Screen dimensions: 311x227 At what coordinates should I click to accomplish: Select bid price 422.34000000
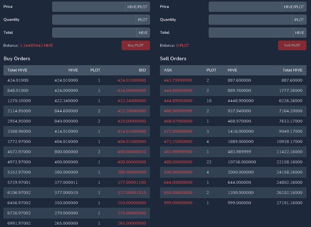pos(132,101)
